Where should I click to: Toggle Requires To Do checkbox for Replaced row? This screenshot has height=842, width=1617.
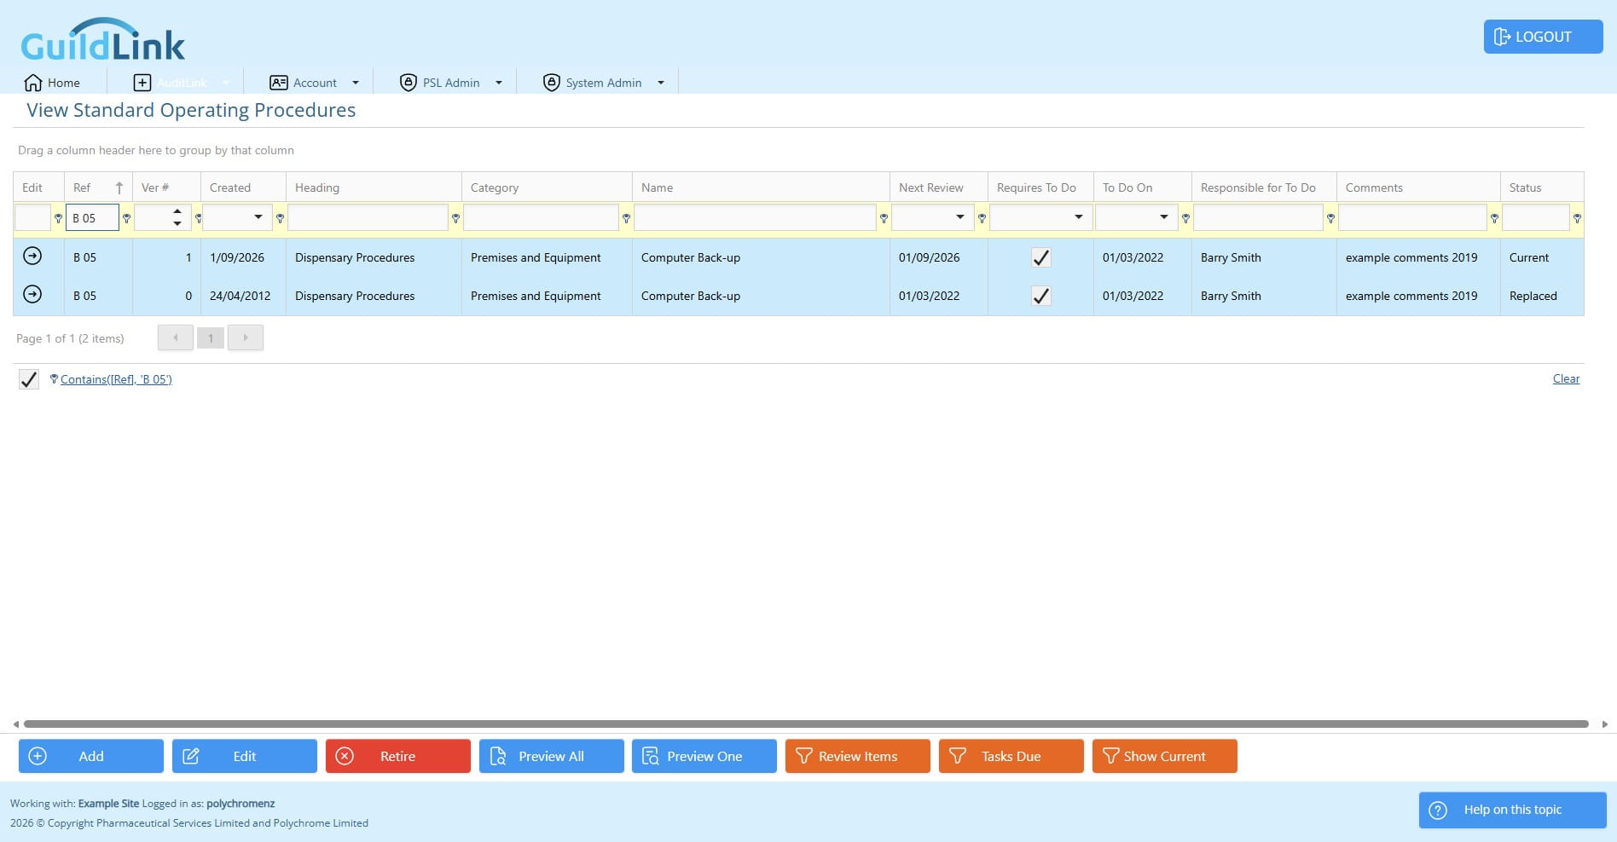pyautogui.click(x=1040, y=296)
